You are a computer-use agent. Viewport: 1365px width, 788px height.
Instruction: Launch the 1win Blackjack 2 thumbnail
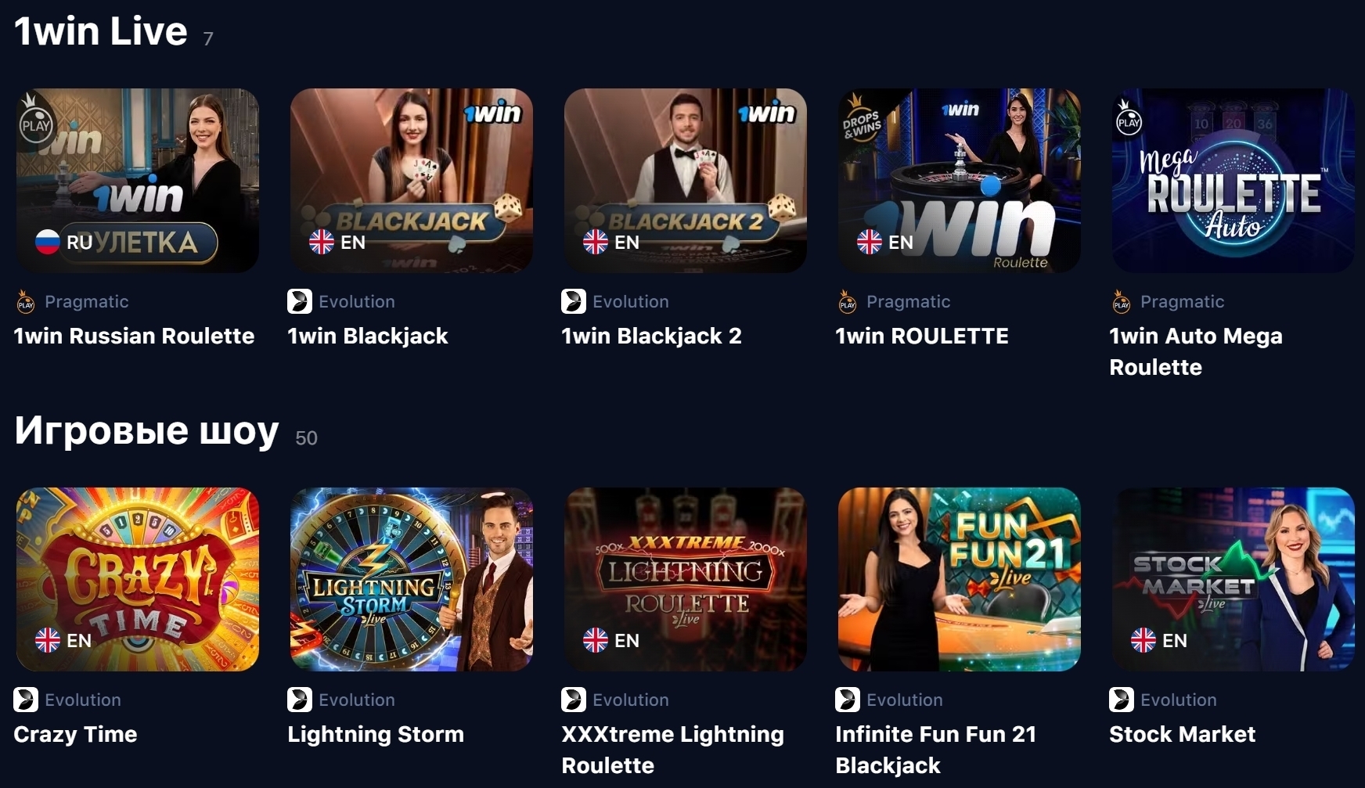(686, 181)
